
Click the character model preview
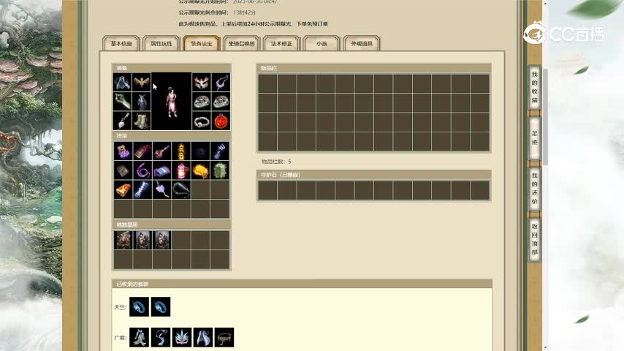coord(172,102)
